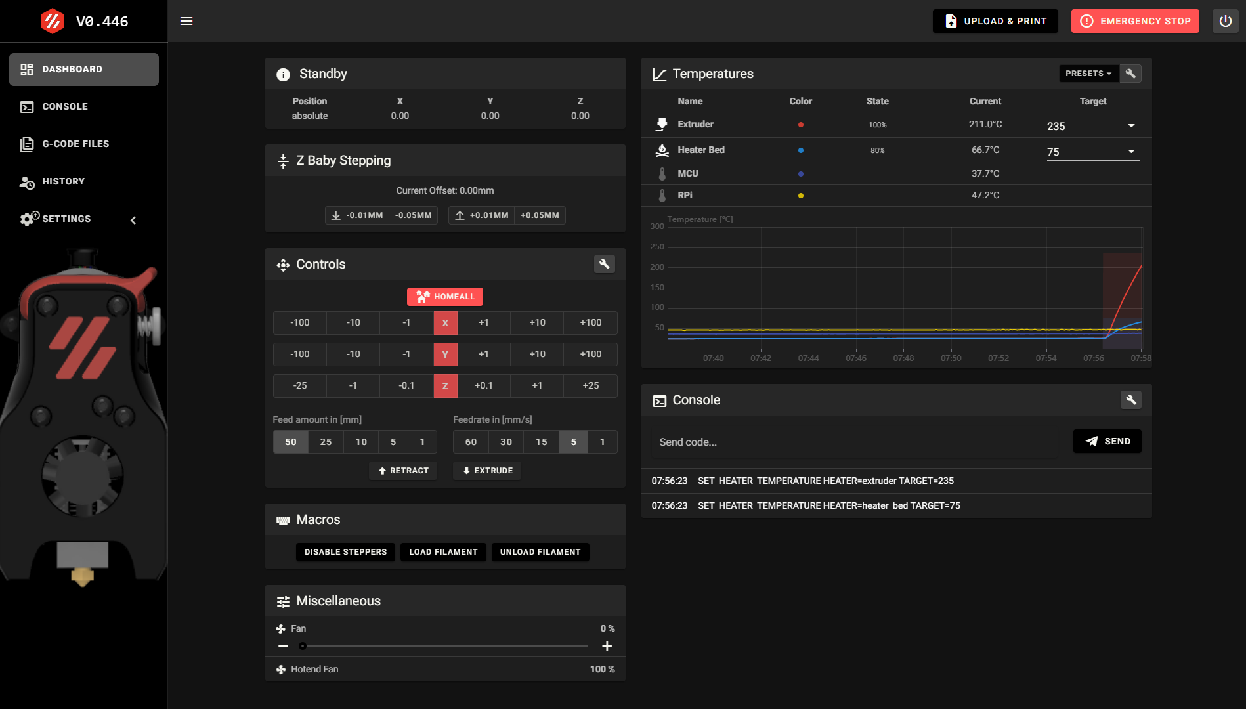Click the Miscellaneous panel header icon

point(283,601)
